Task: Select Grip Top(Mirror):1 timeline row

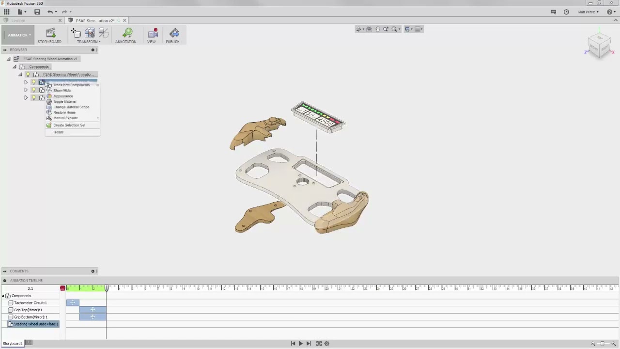Action: click(x=28, y=310)
